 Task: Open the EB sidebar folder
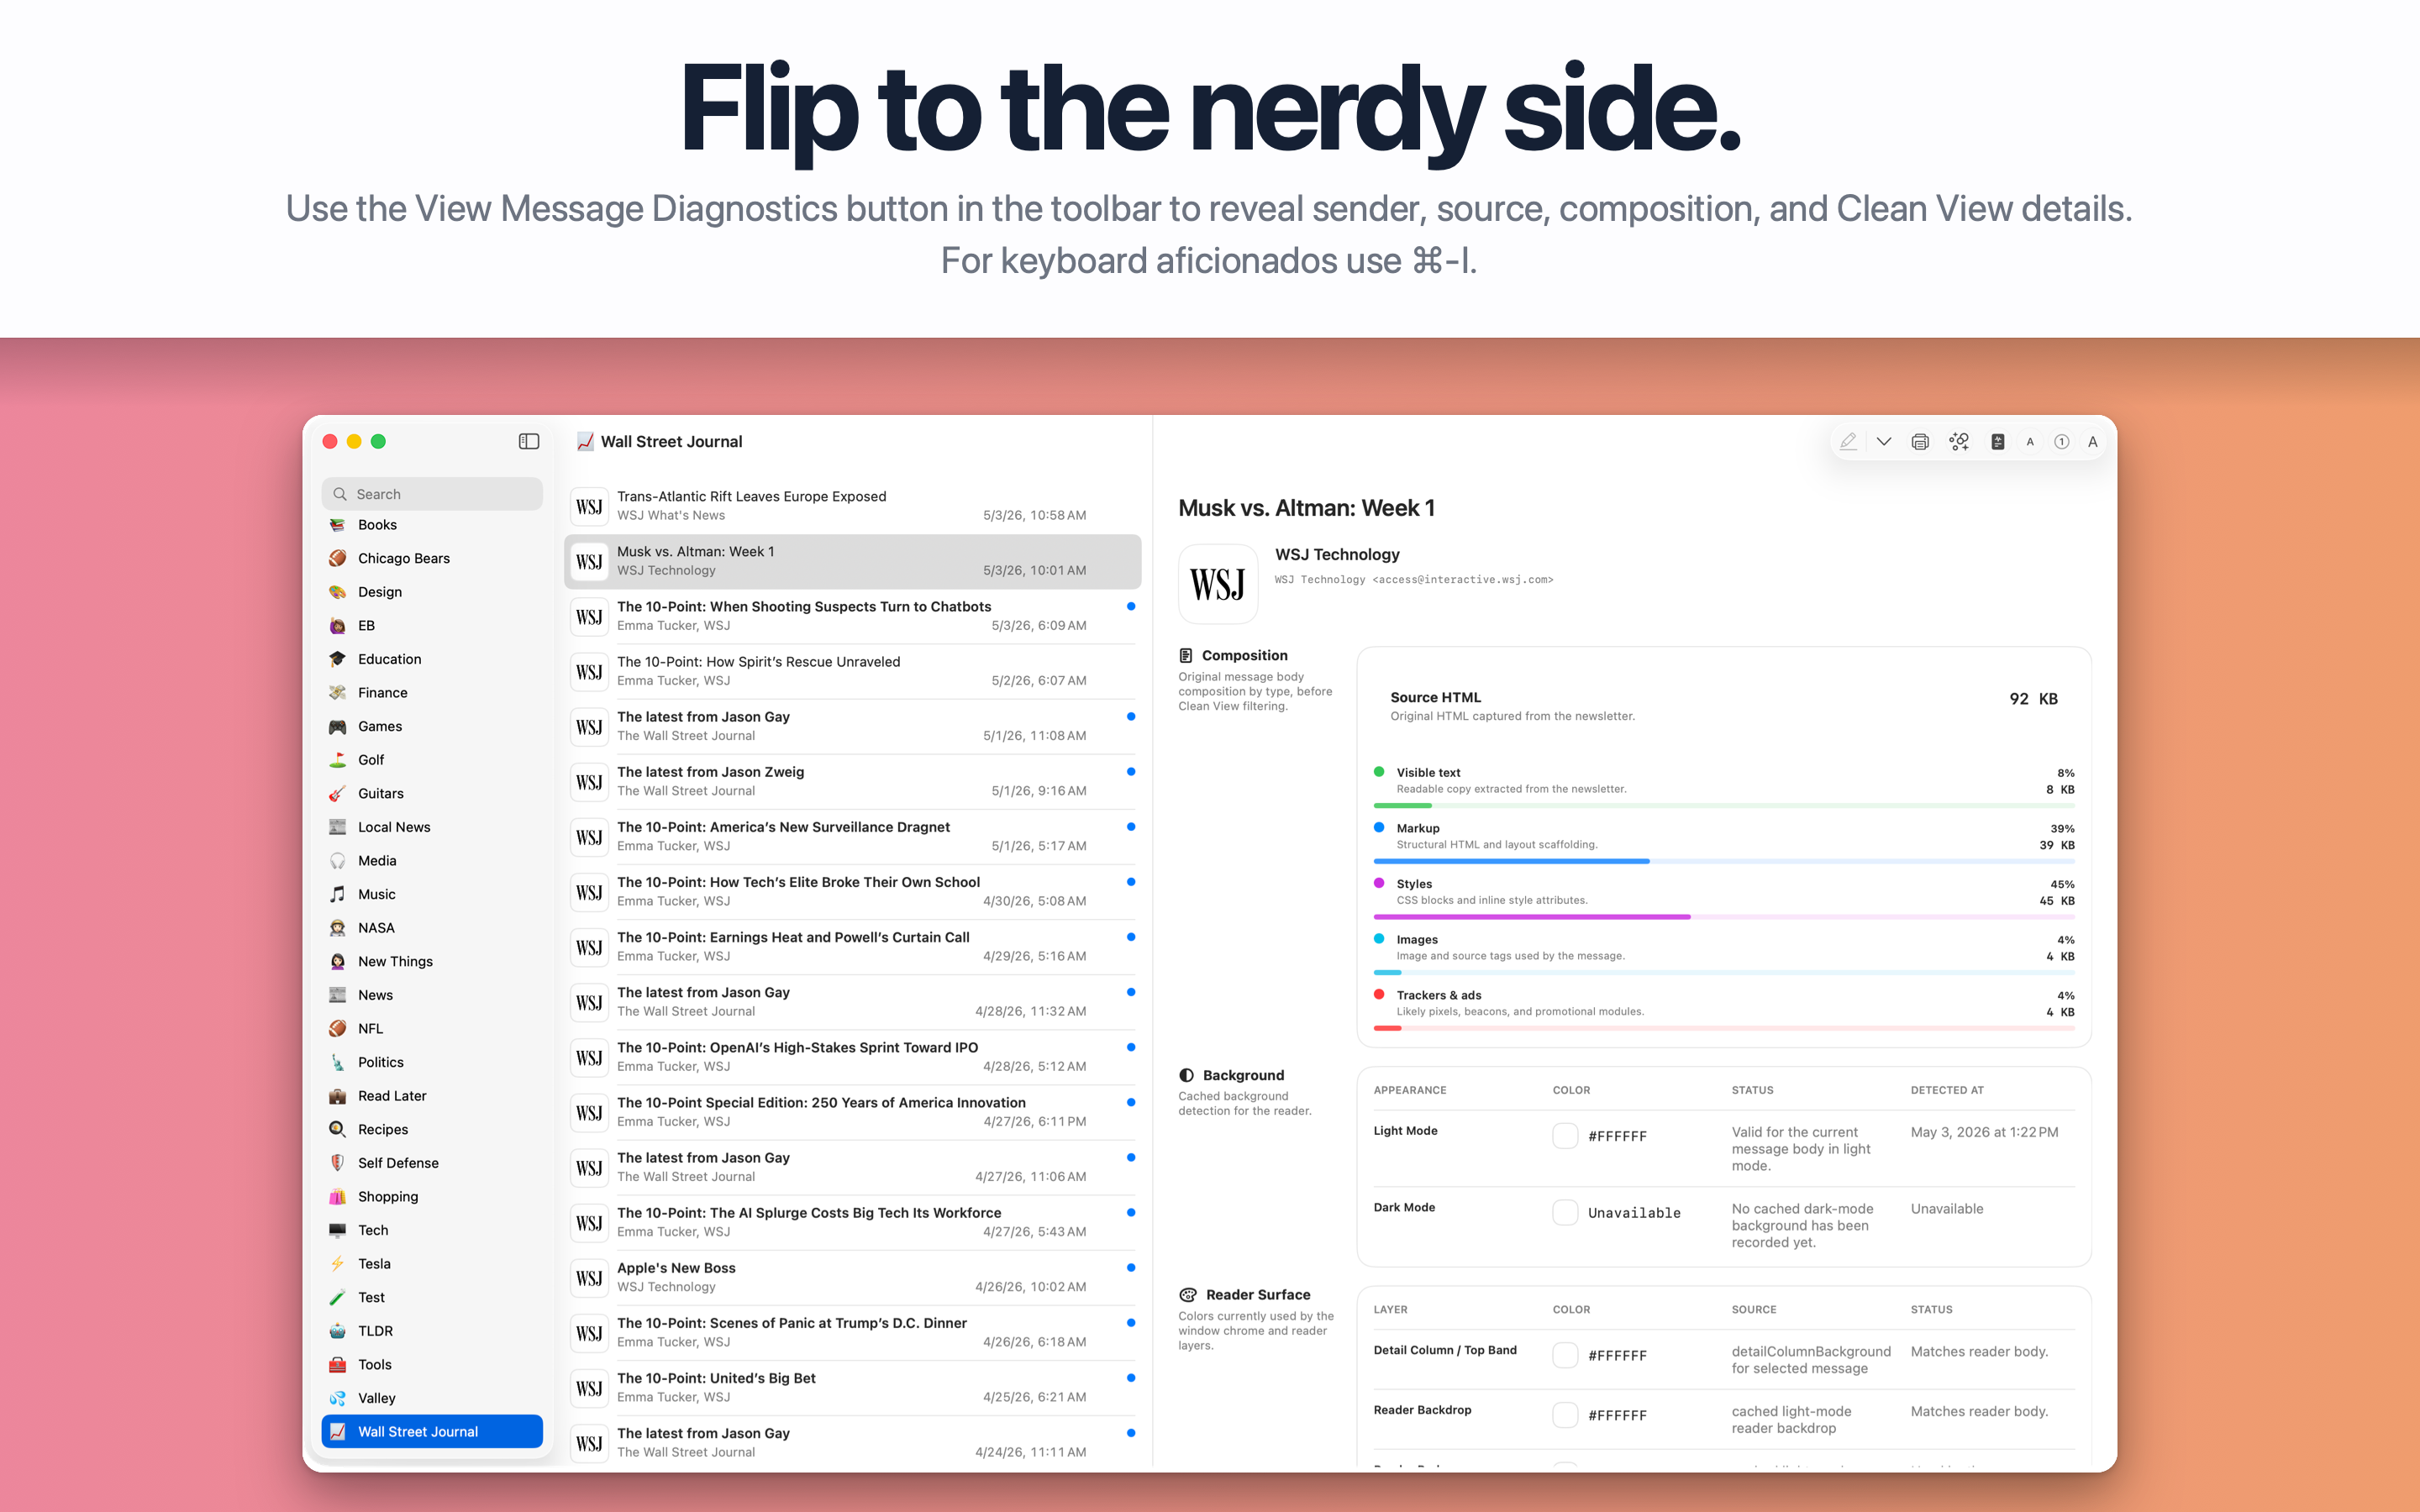[432, 625]
